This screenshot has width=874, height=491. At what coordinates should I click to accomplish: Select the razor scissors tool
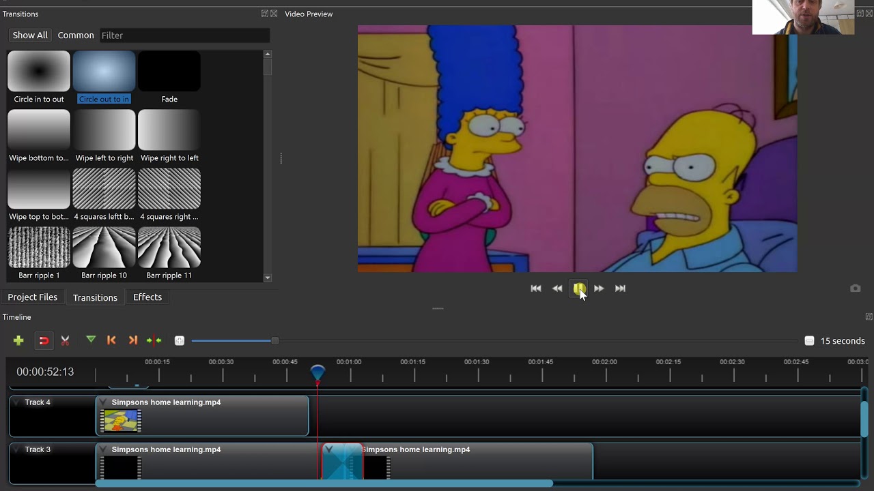(x=66, y=340)
